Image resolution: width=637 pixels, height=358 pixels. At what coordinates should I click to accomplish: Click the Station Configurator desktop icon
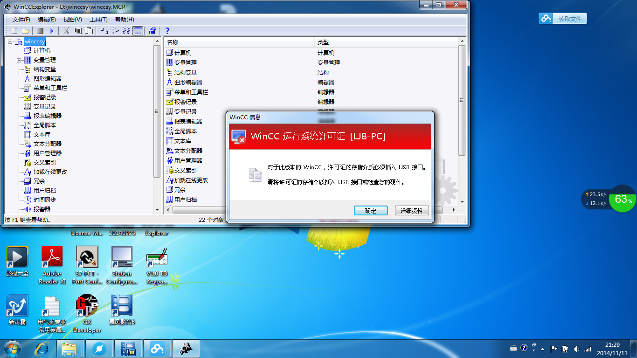(122, 265)
